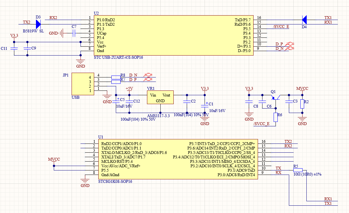The height and width of the screenshot is (213, 349).
Task: Click 'STC8G1K08-SOP16' part label
Action: pos(115,182)
